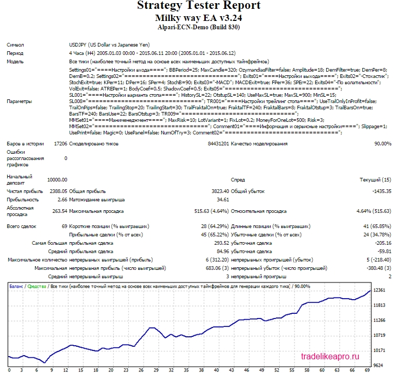The width and height of the screenshot is (397, 375).
Task: Select the 84.96 average profit trade value
Action: click(223, 252)
